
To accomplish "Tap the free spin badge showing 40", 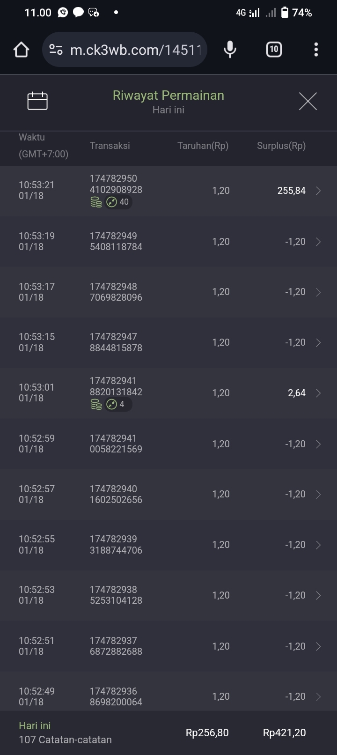I will (x=118, y=202).
